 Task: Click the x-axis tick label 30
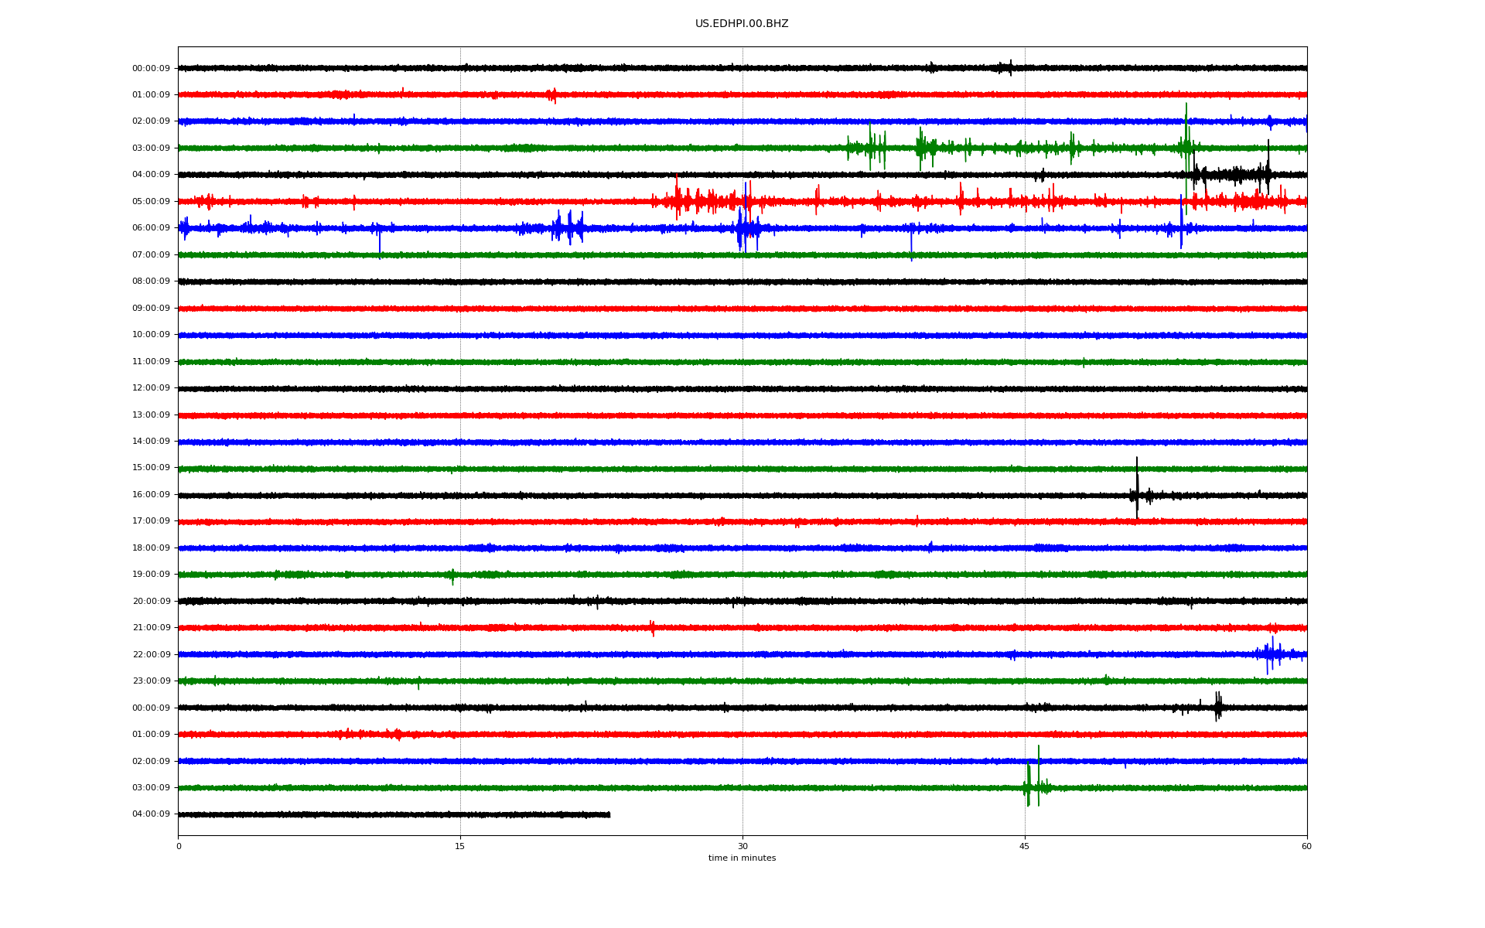[742, 847]
